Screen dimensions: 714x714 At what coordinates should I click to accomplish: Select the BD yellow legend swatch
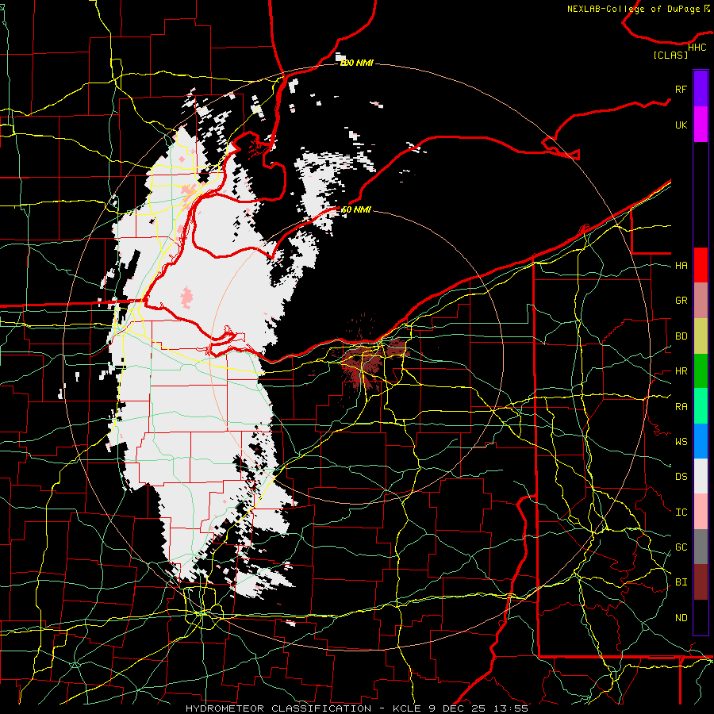click(x=701, y=336)
